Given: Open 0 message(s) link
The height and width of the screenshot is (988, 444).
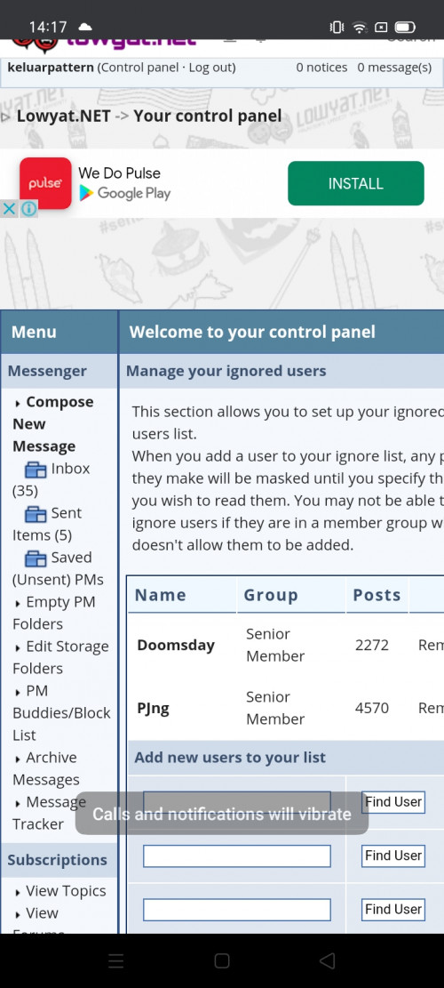Looking at the screenshot, I should pyautogui.click(x=394, y=68).
